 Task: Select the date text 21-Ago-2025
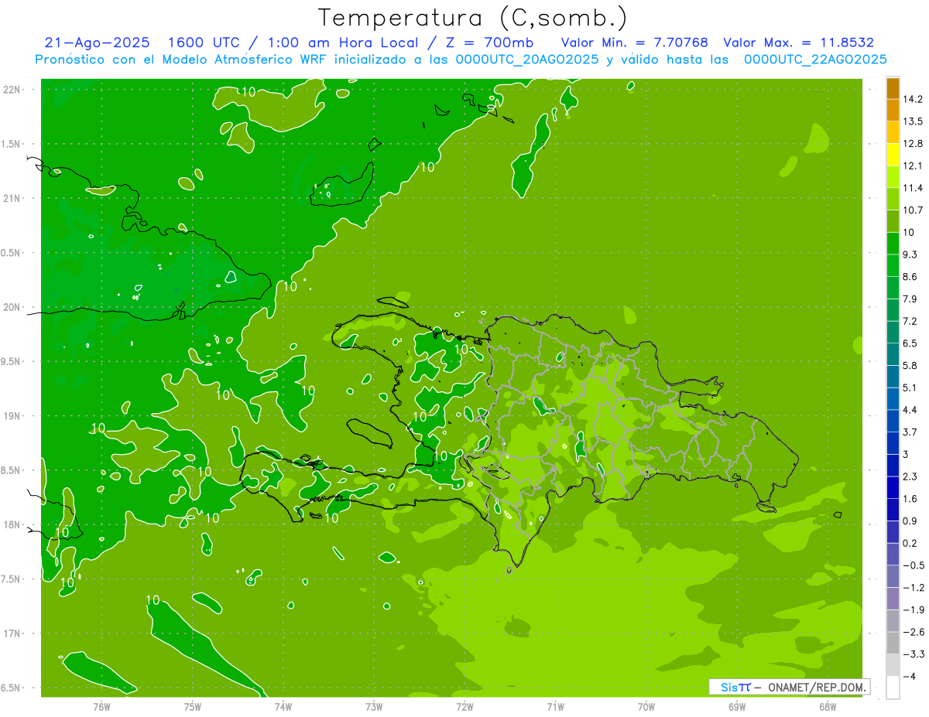pyautogui.click(x=97, y=43)
